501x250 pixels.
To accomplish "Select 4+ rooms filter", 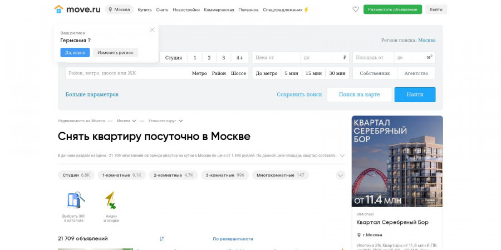I will click(239, 58).
